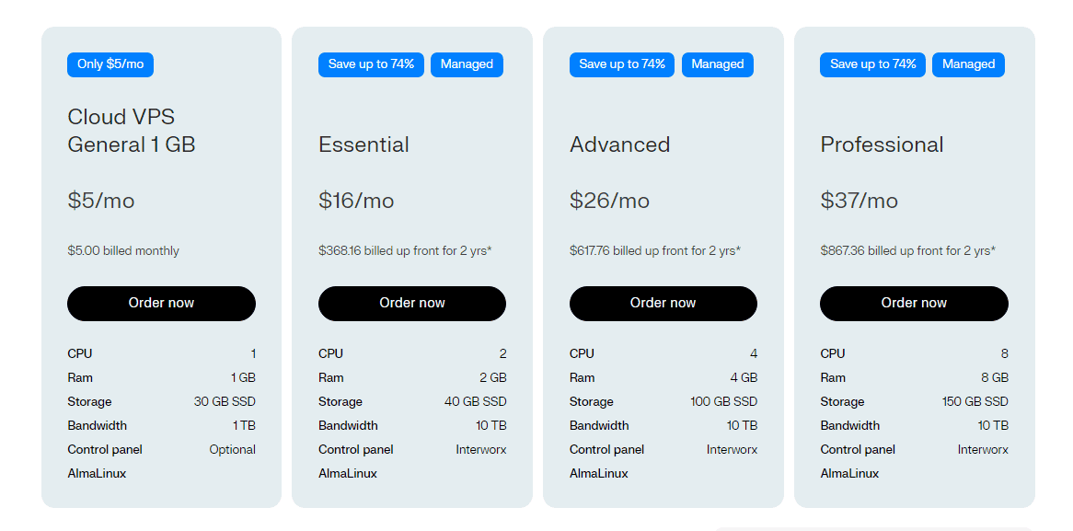
Task: Order the Professional plan now
Action: (914, 303)
